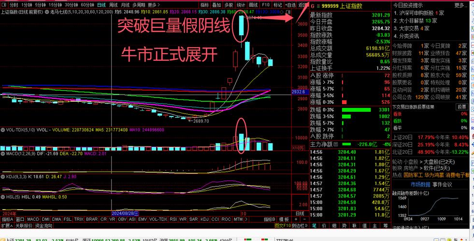Switch to the CCI indicator

coord(215,219)
